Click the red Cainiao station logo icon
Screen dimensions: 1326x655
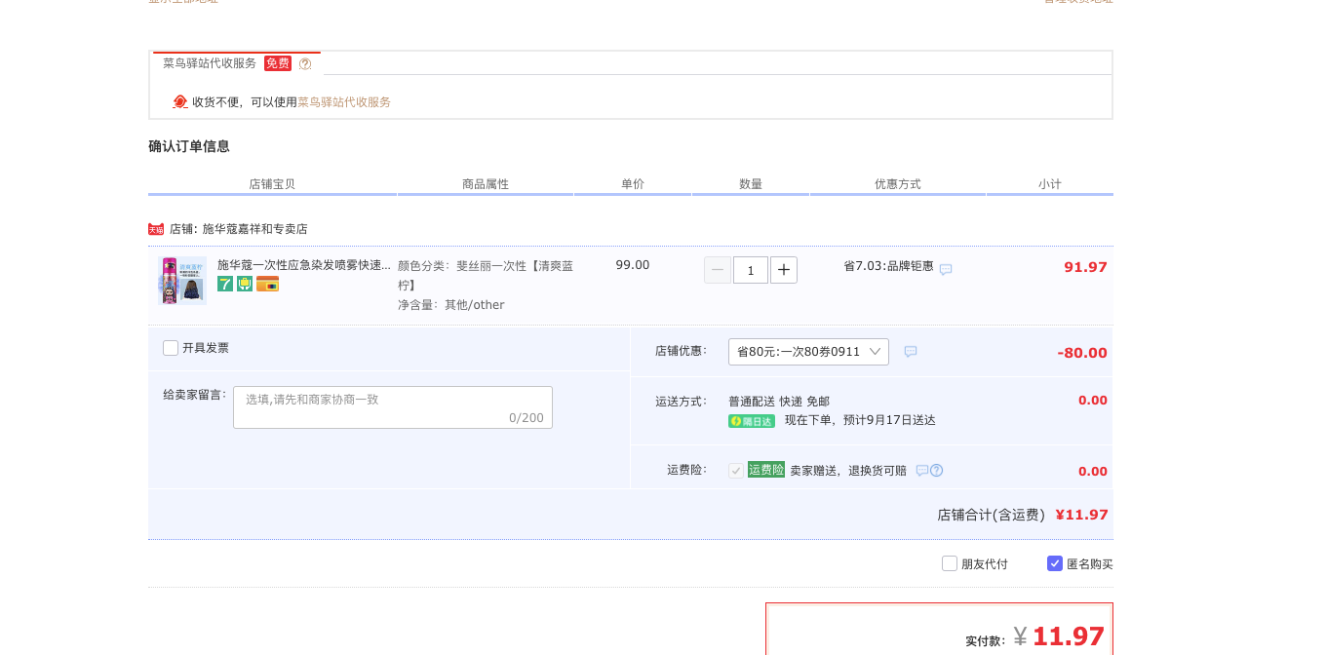tap(180, 101)
